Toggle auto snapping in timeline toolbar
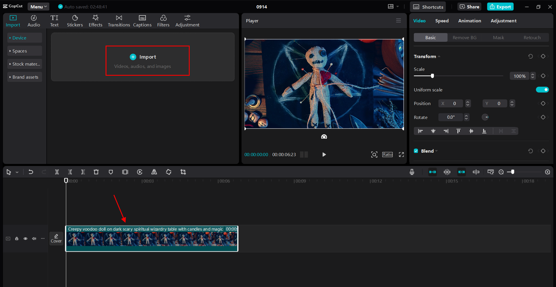The image size is (556, 287). tap(447, 172)
